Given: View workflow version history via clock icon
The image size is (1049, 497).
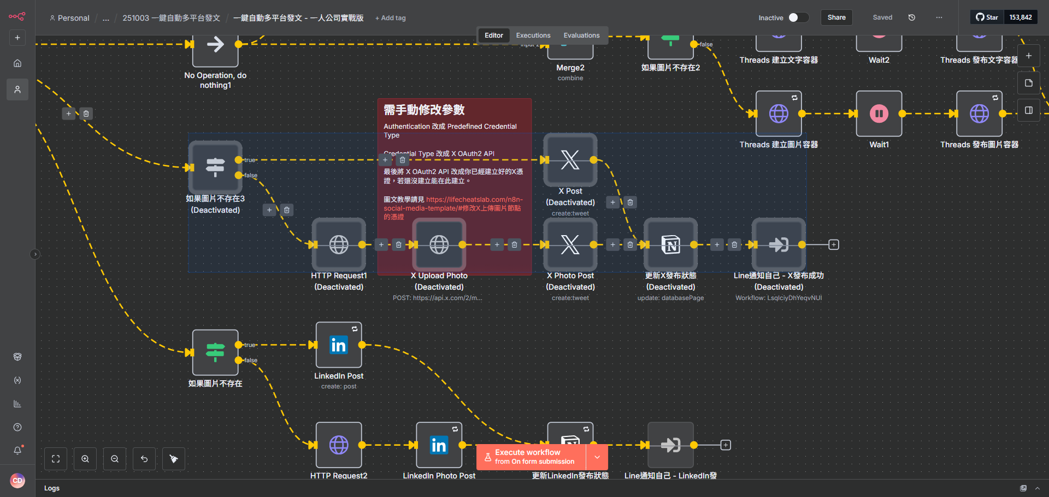Looking at the screenshot, I should [x=911, y=17].
